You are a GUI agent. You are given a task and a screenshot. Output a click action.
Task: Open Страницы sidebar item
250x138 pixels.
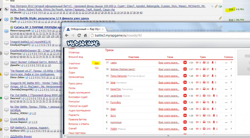pos(74,52)
